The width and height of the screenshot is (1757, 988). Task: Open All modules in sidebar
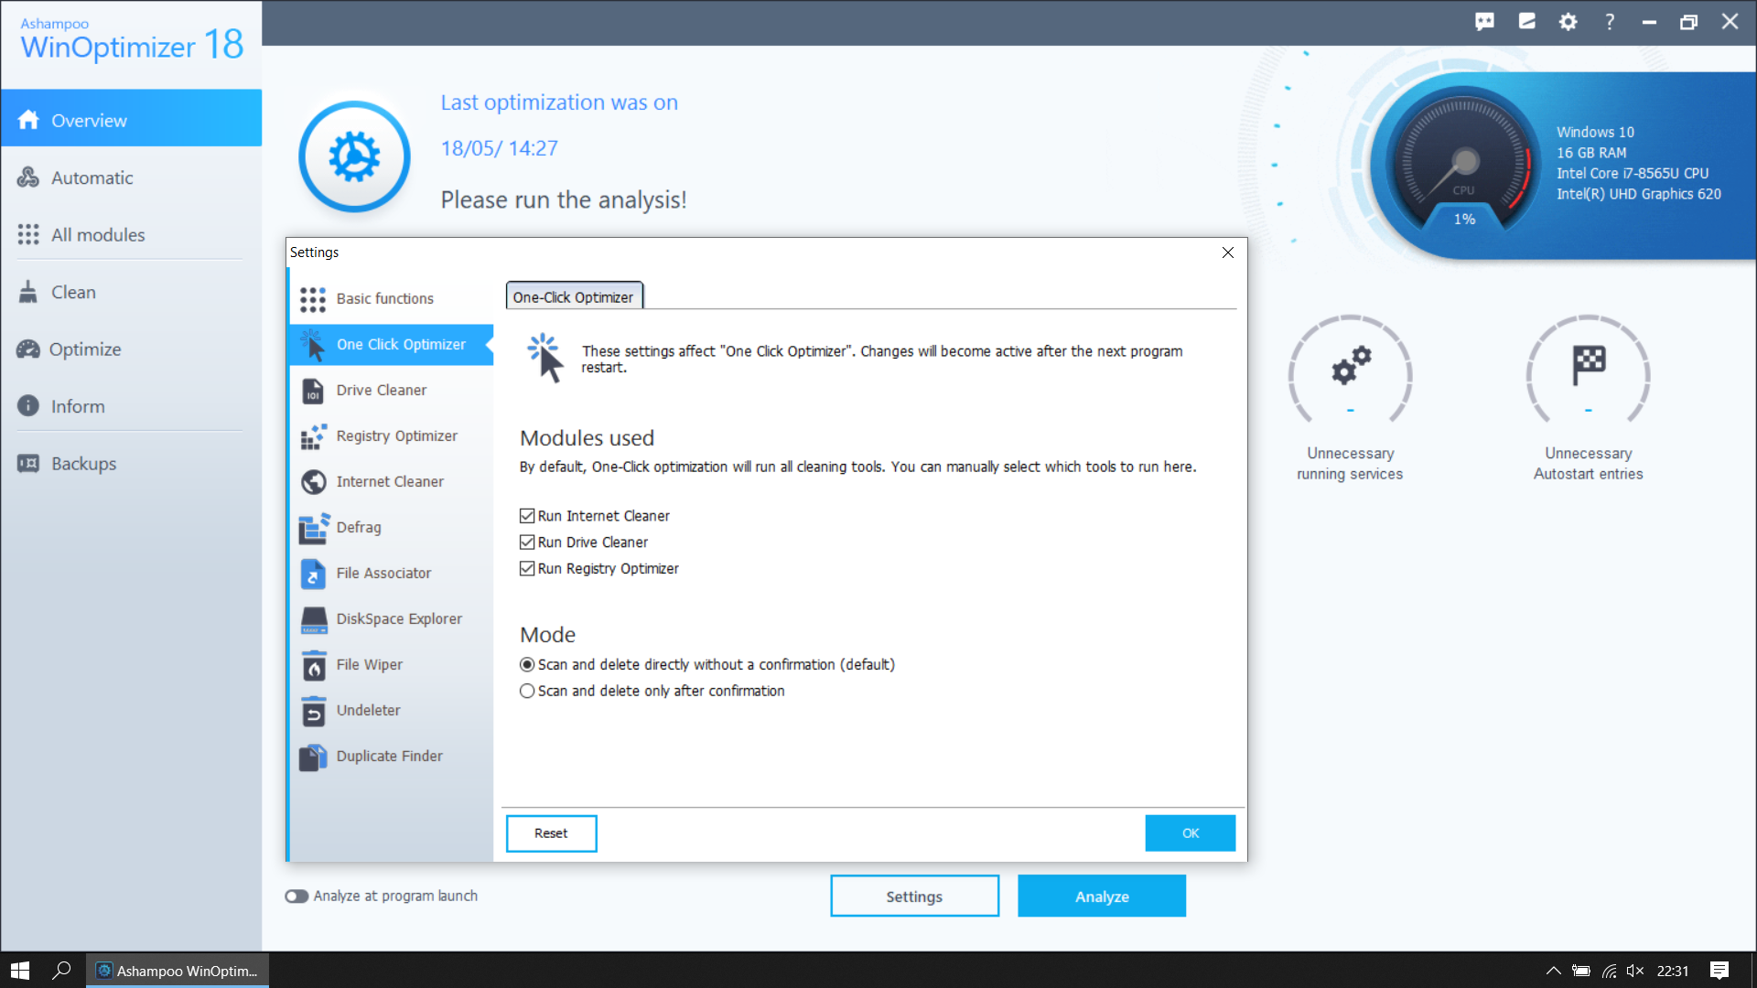(131, 234)
